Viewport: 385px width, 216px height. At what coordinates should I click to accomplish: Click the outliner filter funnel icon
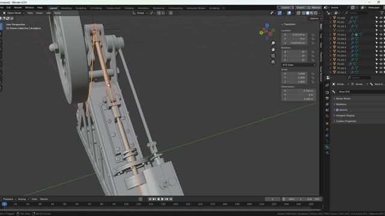tap(382, 13)
